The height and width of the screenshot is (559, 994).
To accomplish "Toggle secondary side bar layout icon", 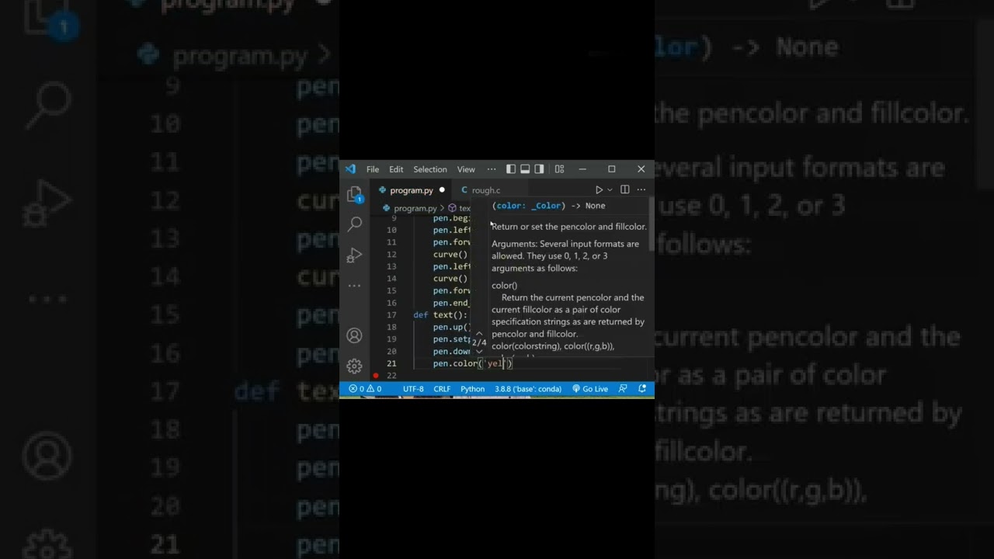I will [539, 169].
